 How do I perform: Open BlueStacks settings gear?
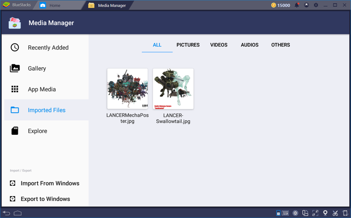click(x=316, y=5)
